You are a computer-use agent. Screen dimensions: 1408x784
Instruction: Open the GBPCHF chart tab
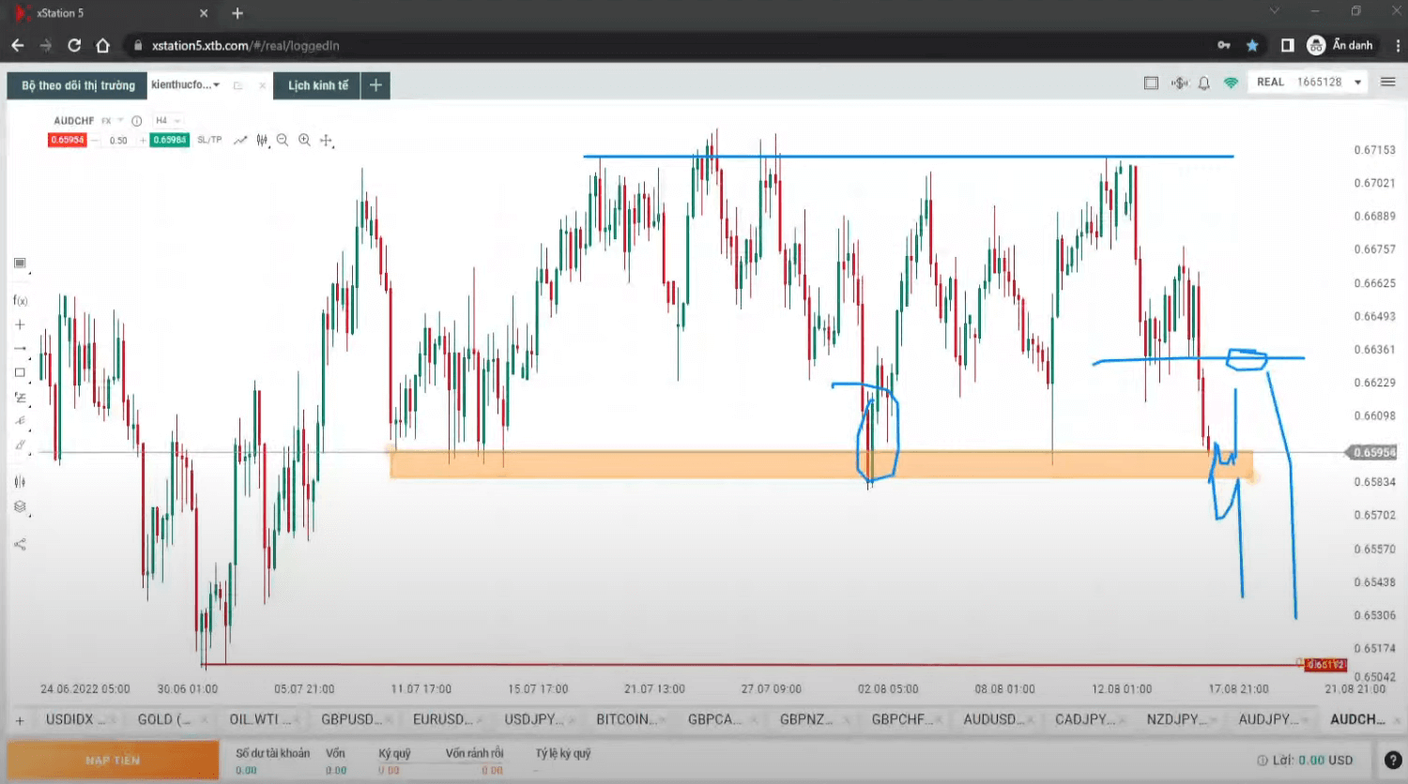[x=901, y=719]
